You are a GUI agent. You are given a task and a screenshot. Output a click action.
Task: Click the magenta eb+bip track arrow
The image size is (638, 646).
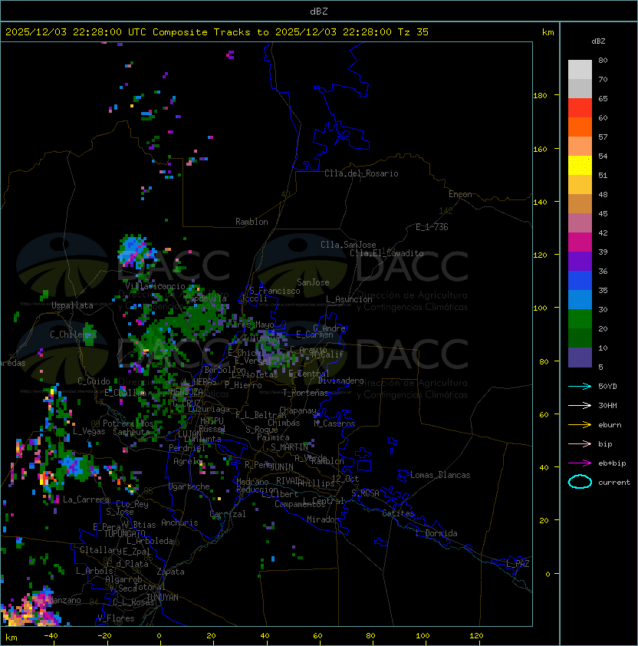(x=580, y=463)
